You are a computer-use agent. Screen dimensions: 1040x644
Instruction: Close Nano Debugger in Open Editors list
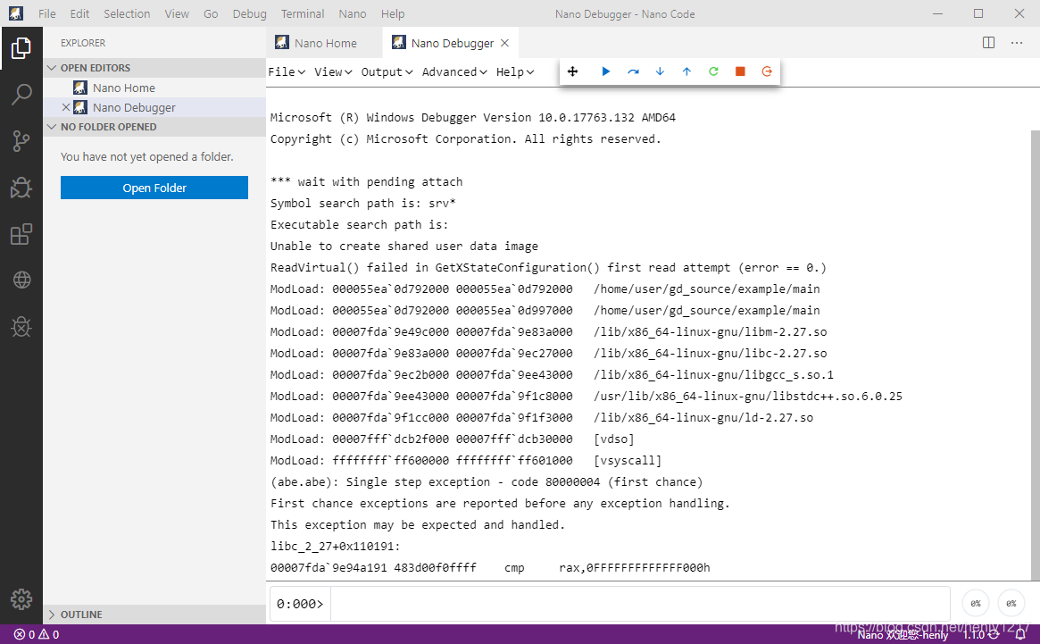66,107
